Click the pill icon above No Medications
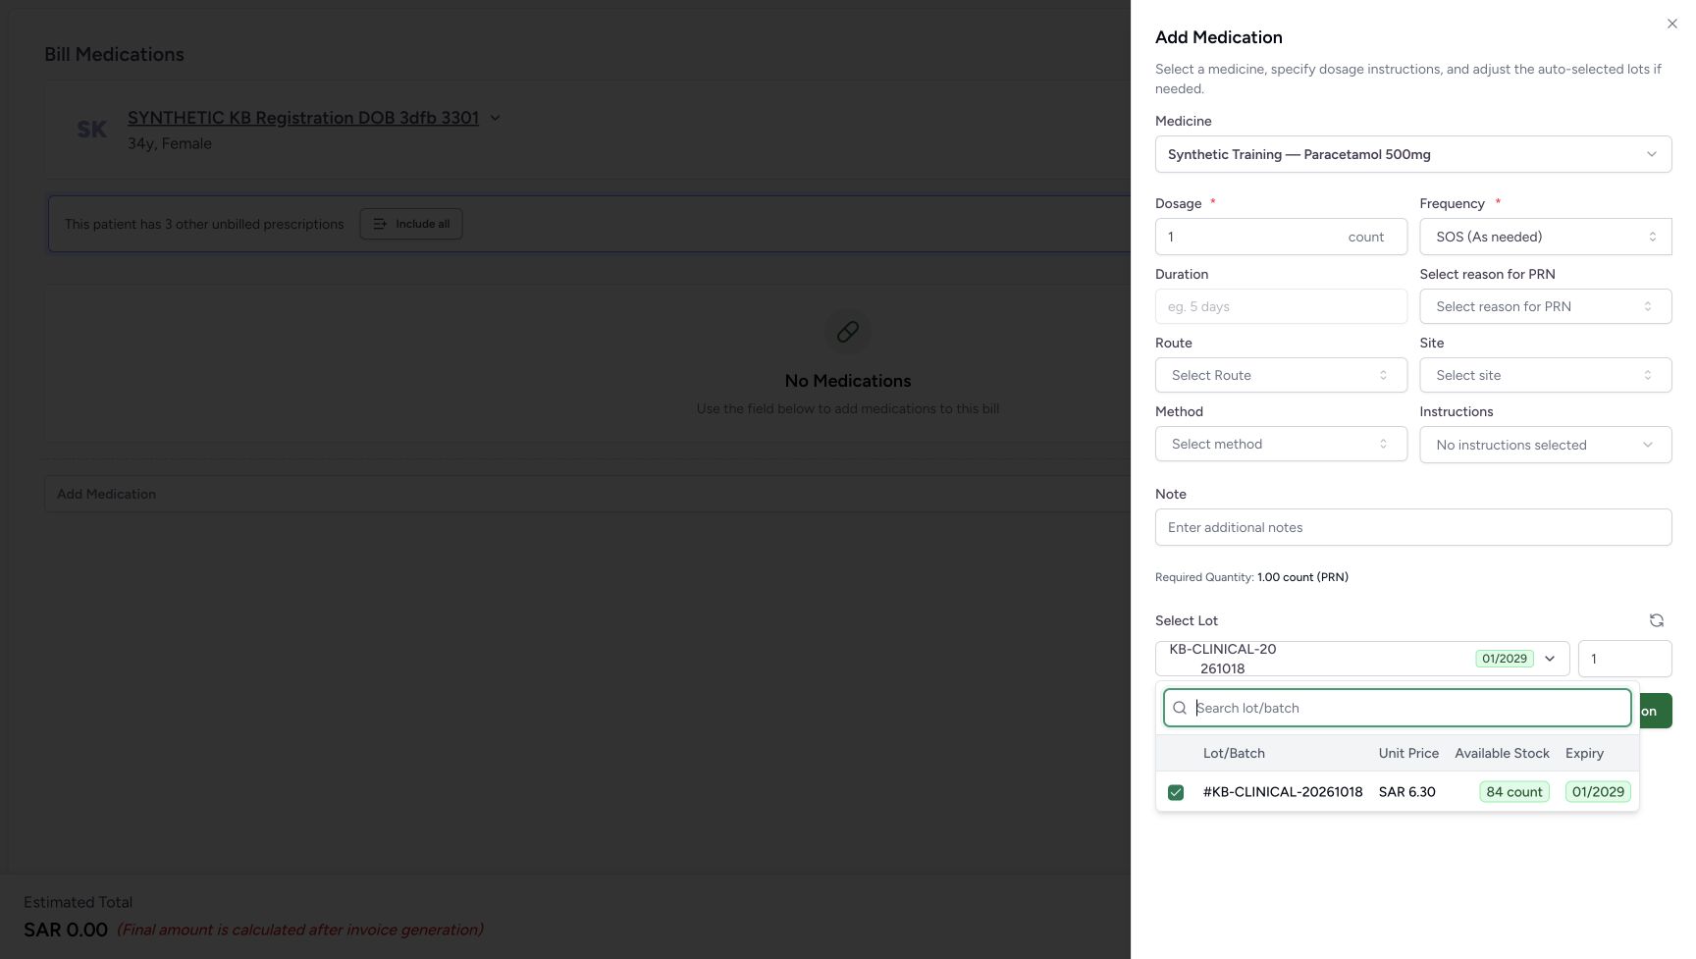The width and height of the screenshot is (1696, 959). [848, 332]
